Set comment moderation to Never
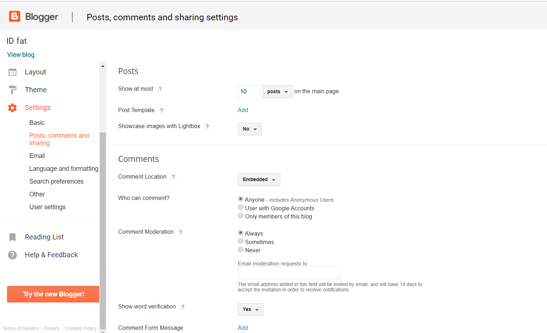Viewport: 547px width, 333px height. pyautogui.click(x=240, y=249)
